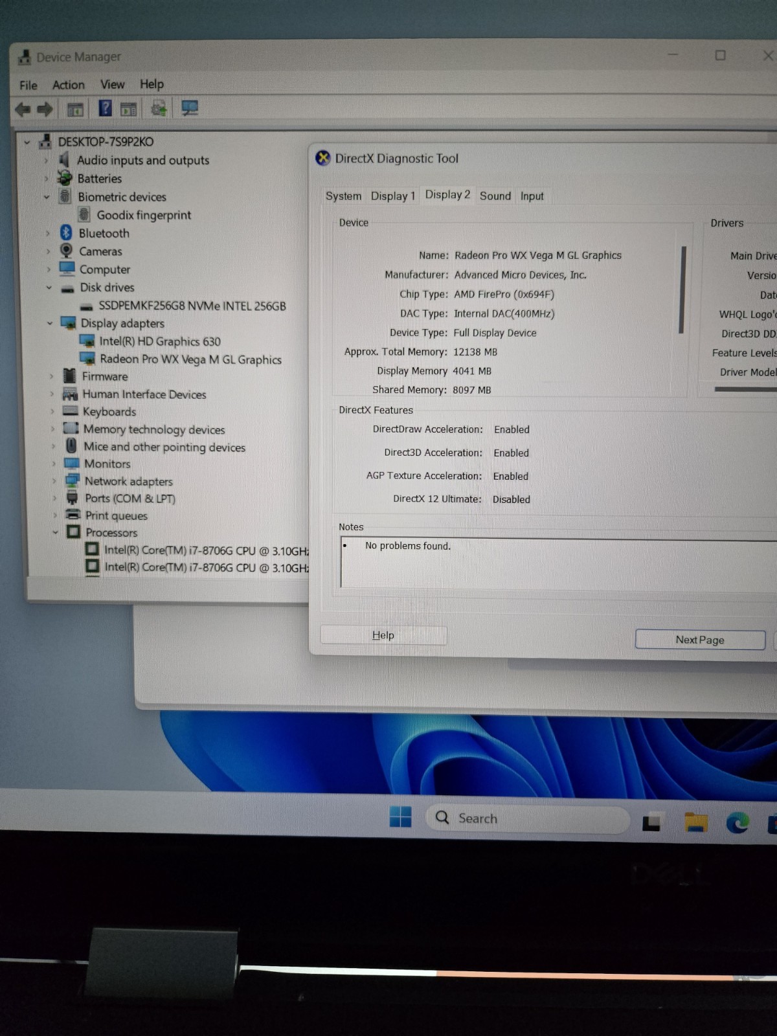Click the Keyboards category icon
The height and width of the screenshot is (1036, 777).
tap(71, 411)
